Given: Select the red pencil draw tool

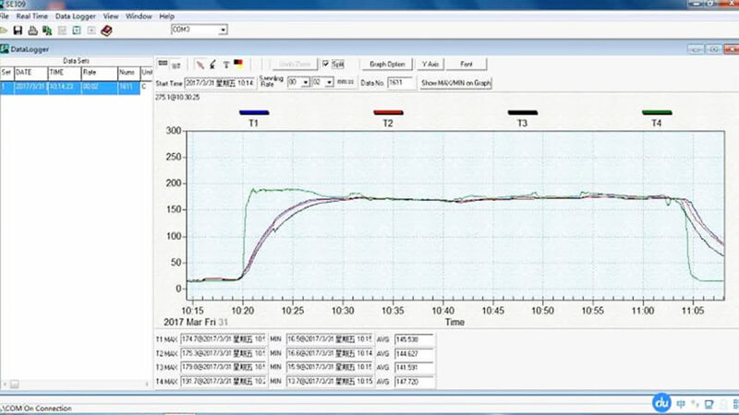Looking at the screenshot, I should pos(200,65).
